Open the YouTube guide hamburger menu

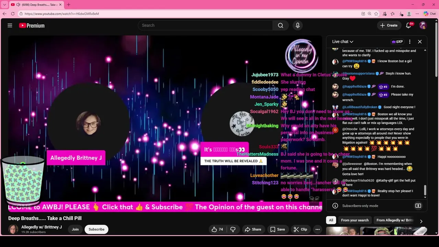coord(10,25)
